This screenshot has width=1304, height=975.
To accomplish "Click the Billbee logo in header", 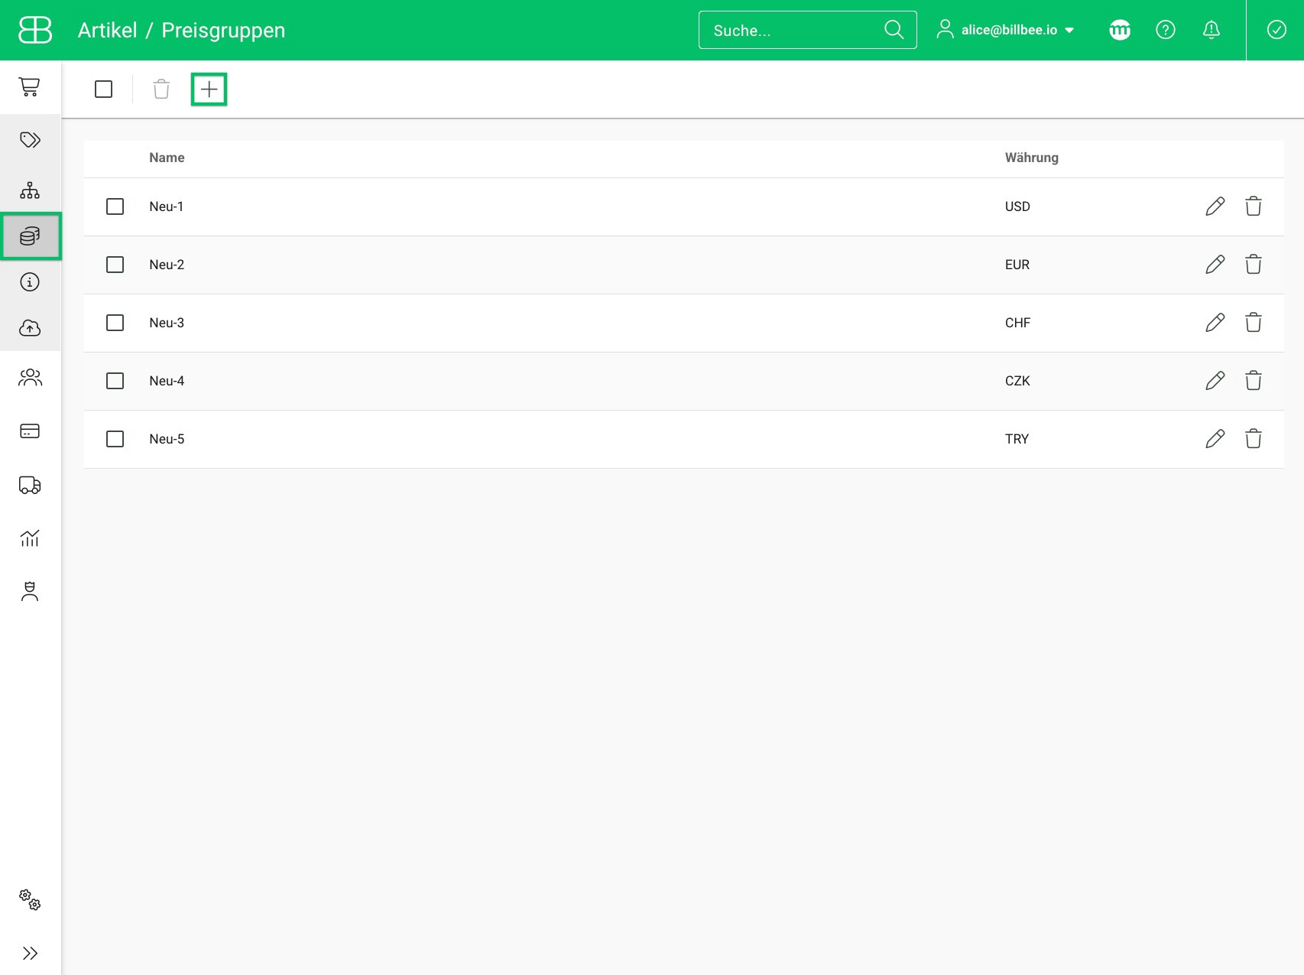I will click(x=35, y=30).
